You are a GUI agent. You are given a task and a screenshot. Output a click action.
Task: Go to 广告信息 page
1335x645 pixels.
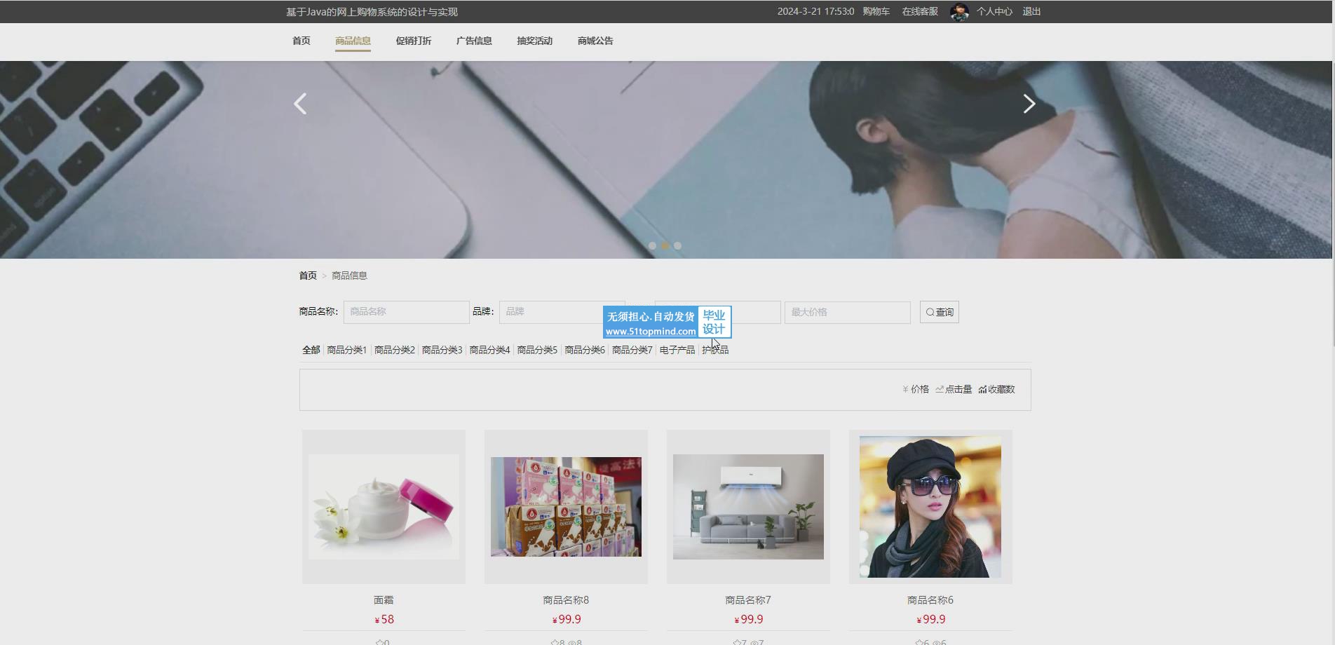(474, 41)
